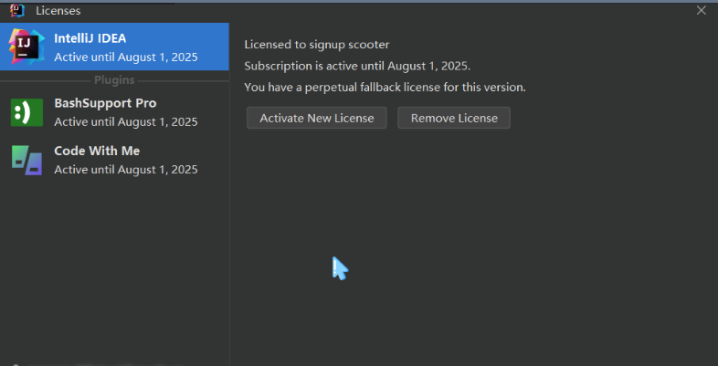The height and width of the screenshot is (366, 718).
Task: Select the BashSupport Pro plugin name
Action: [105, 103]
